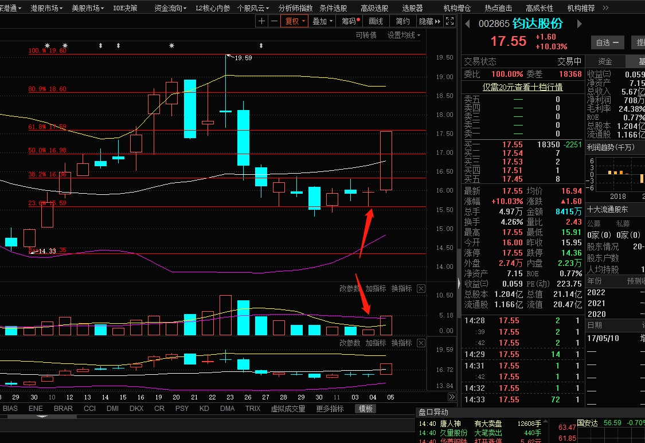The width and height of the screenshot is (645, 443).
Task: Switch to the CCI indicator tab
Action: point(89,409)
